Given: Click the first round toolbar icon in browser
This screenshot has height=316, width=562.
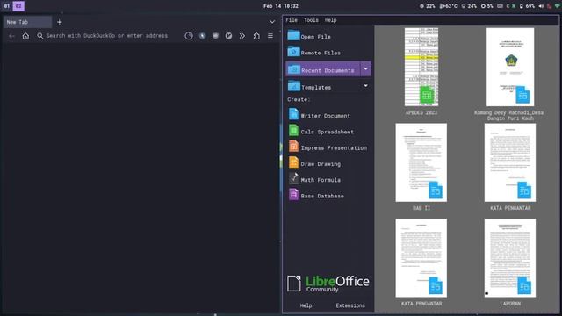Looking at the screenshot, I should click(189, 36).
